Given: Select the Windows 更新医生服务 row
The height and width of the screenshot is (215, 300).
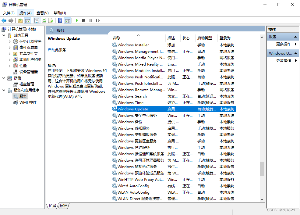Looking at the screenshot, I should pyautogui.click(x=174, y=141).
